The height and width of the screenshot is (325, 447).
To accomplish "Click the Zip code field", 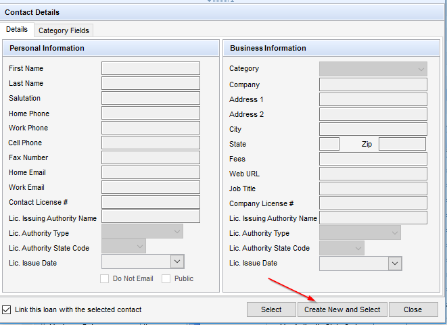I will [x=402, y=144].
